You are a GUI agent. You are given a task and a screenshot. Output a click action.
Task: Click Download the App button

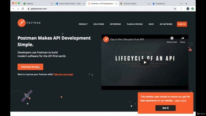[30, 67]
